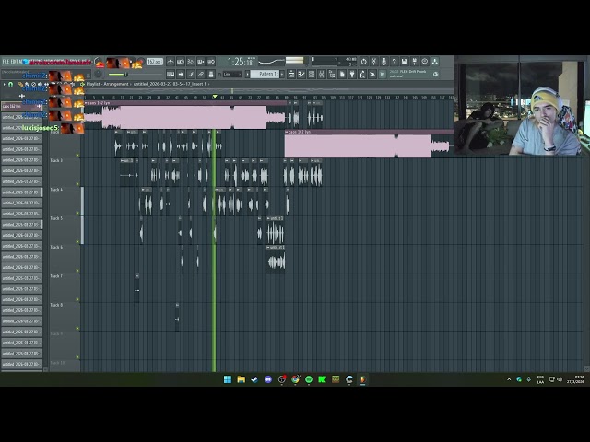Screen dimensions: 590x442
Task: Click the 1:25:18 song time display
Action: [241, 62]
